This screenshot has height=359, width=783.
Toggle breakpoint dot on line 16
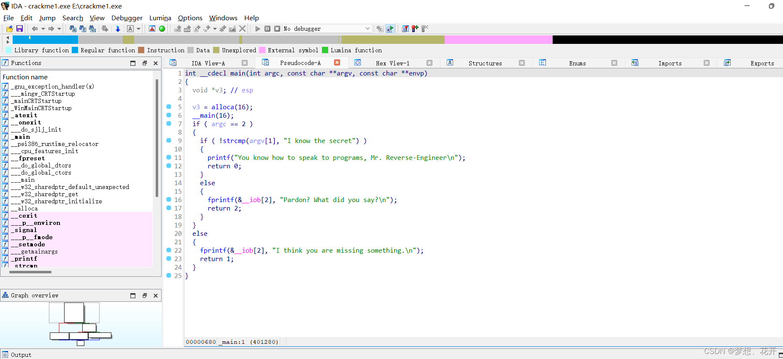(x=169, y=199)
